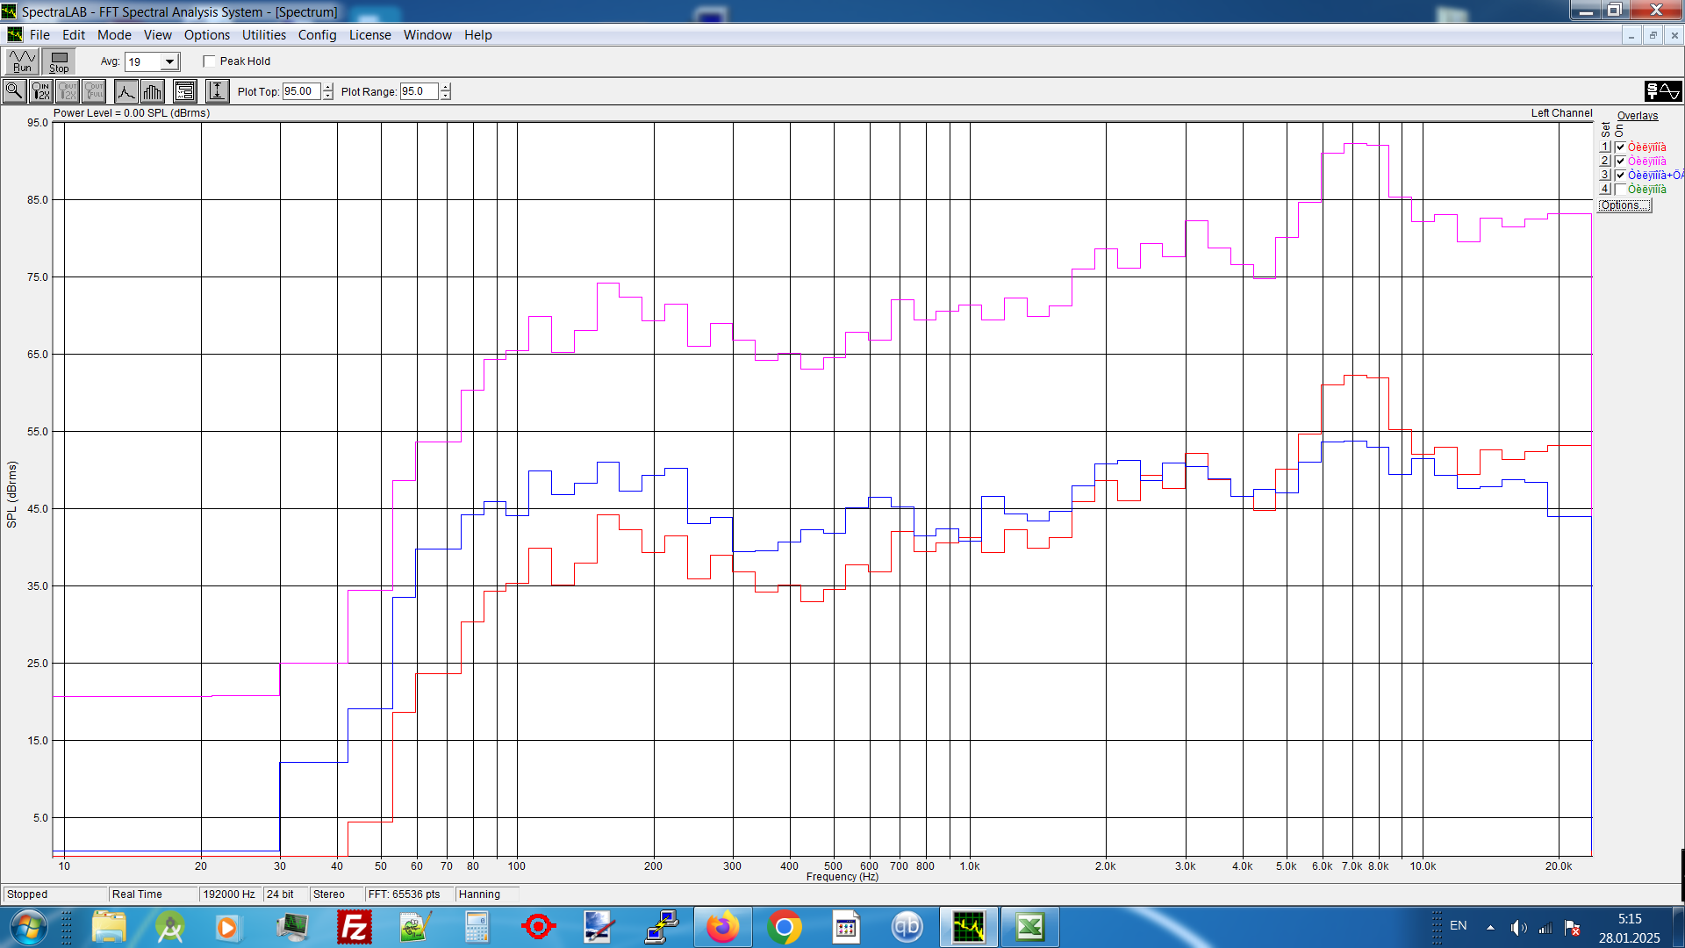Click the Run analyzer button
The width and height of the screenshot is (1685, 948).
pyautogui.click(x=22, y=61)
